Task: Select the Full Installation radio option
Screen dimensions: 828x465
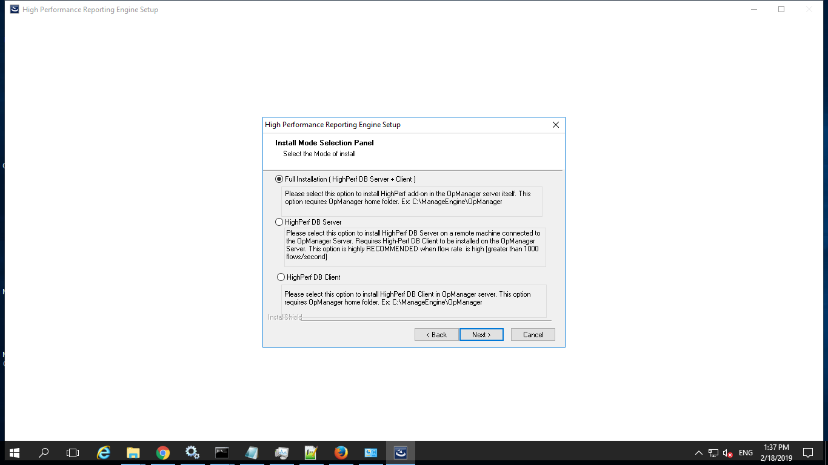Action: (279, 179)
